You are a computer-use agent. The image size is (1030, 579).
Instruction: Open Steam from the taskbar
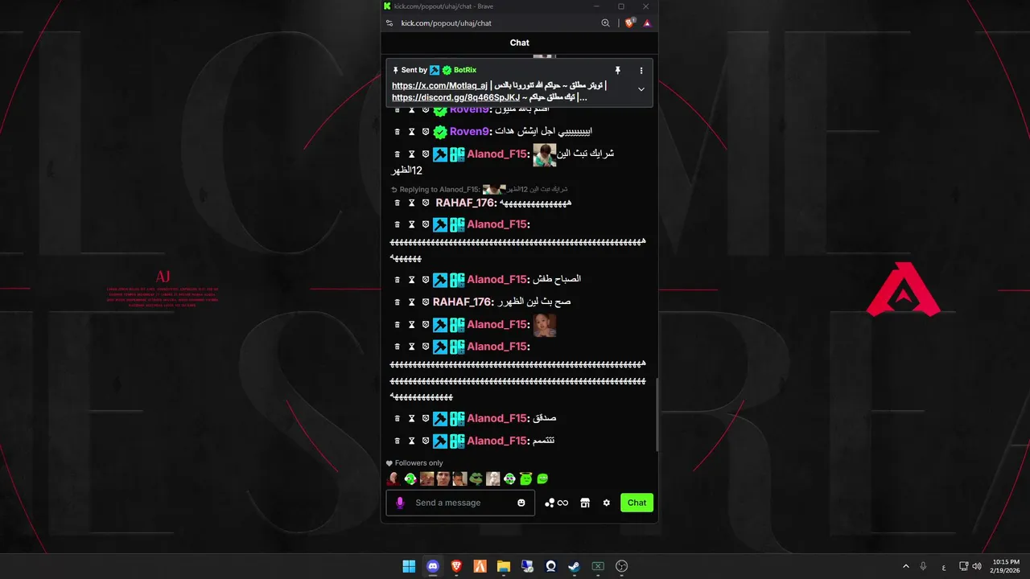coord(574,566)
